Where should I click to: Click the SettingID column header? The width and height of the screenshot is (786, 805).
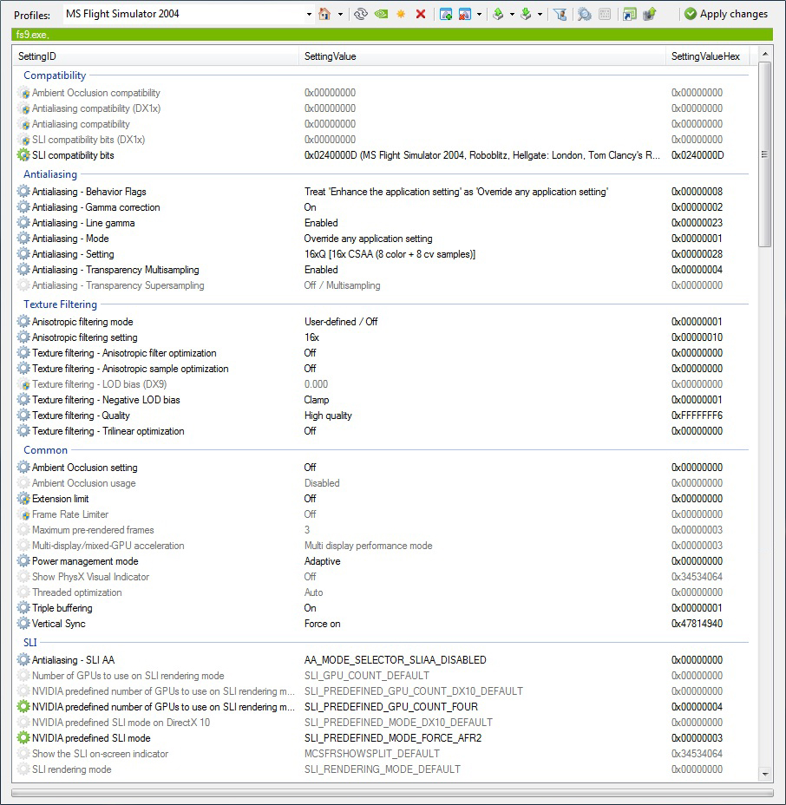pyautogui.click(x=156, y=56)
